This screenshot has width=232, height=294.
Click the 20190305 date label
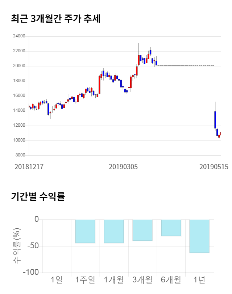[123, 167]
